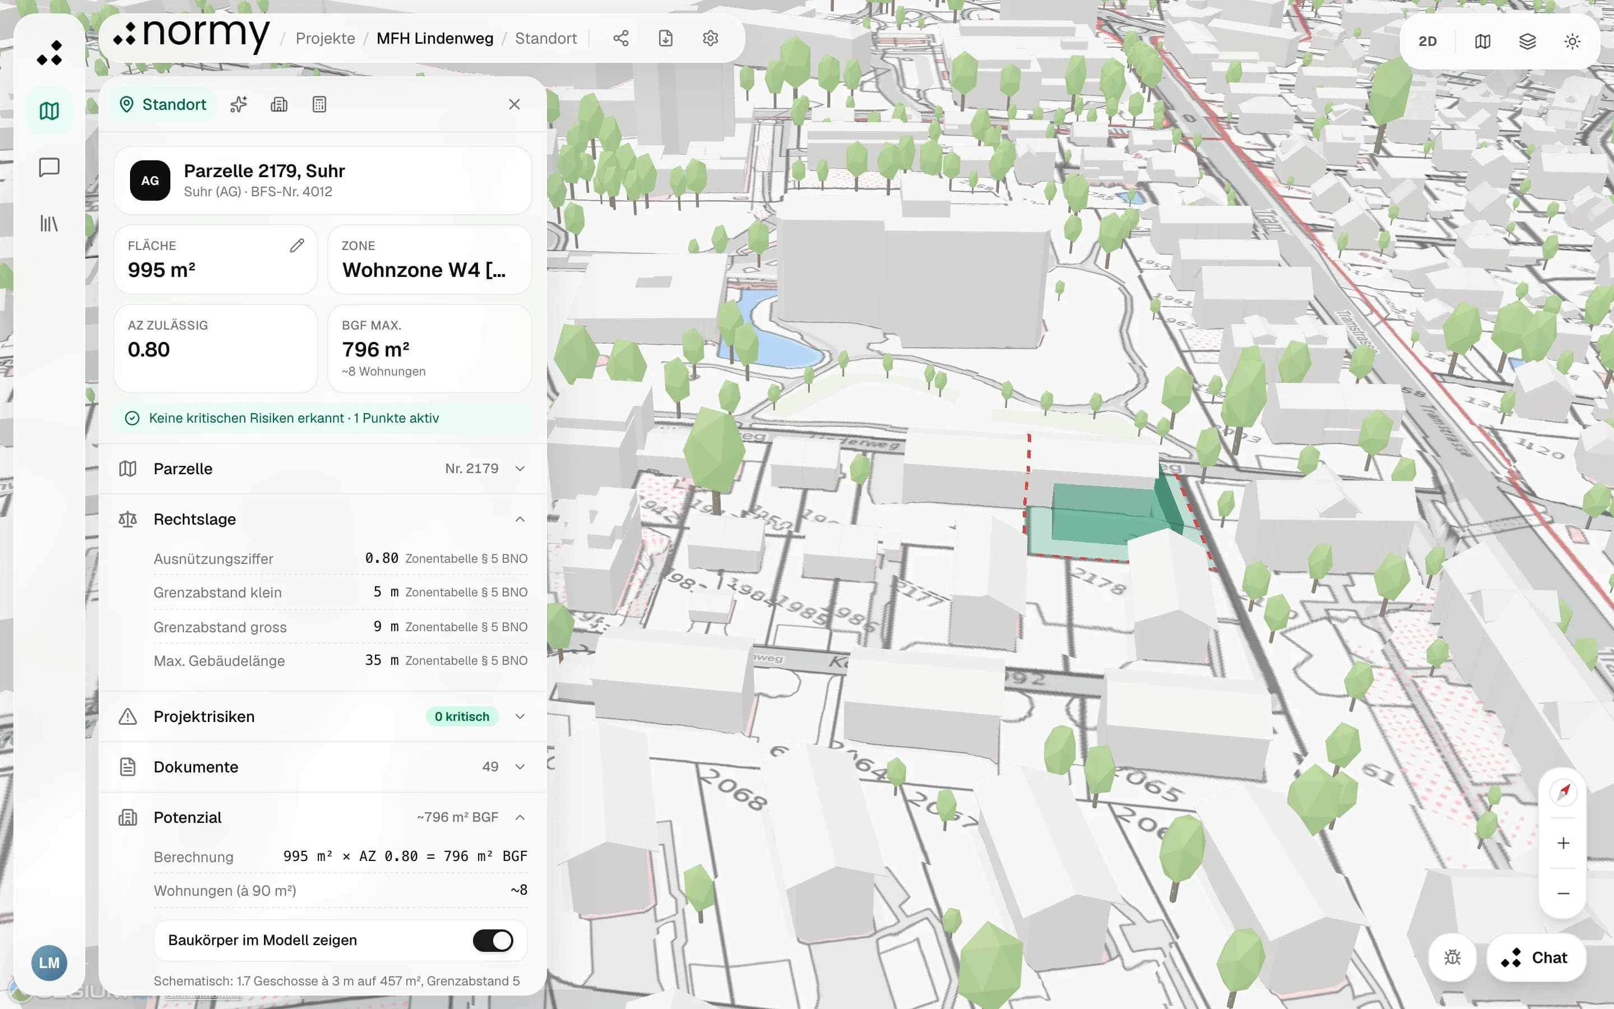Click the Parzelle 2179, Suhr header card
Viewport: 1614px width, 1009px height.
[x=323, y=180]
